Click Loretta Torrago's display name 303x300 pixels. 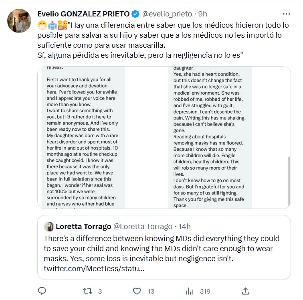click(x=83, y=227)
